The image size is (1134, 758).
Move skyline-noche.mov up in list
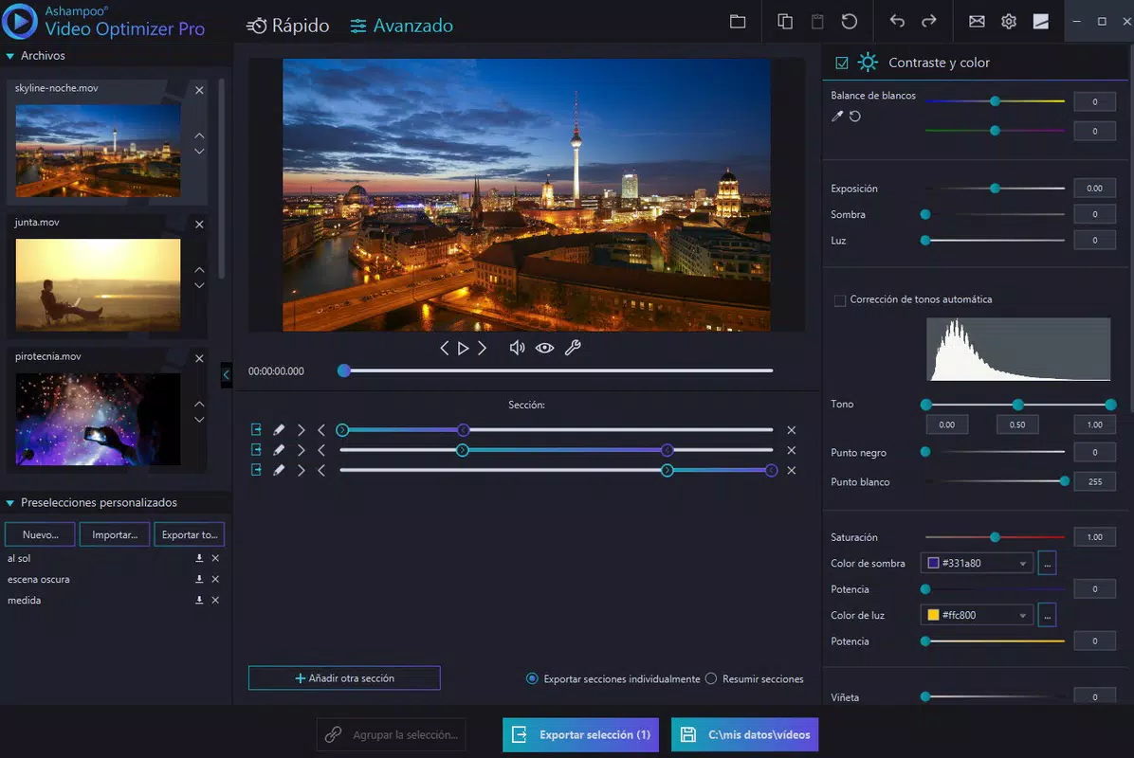(x=199, y=135)
